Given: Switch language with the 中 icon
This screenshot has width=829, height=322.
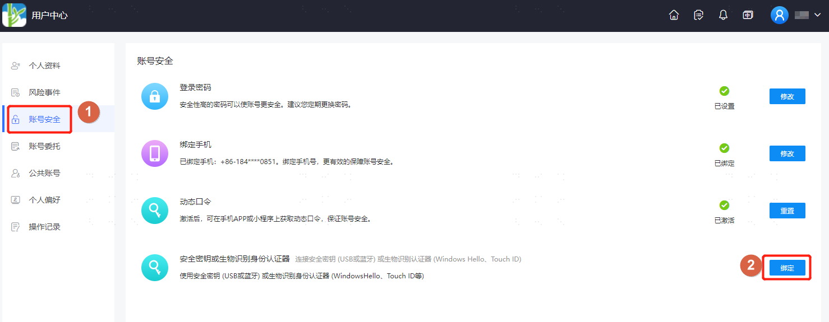Looking at the screenshot, I should click(x=748, y=15).
